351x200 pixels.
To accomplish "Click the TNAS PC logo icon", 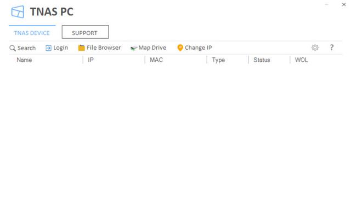I will 18,11.
